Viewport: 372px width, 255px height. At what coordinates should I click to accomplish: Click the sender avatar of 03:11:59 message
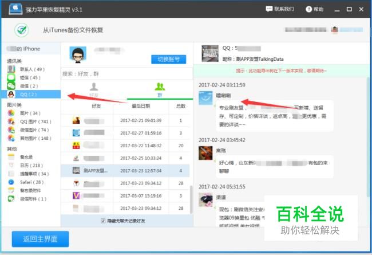pyautogui.click(x=205, y=98)
